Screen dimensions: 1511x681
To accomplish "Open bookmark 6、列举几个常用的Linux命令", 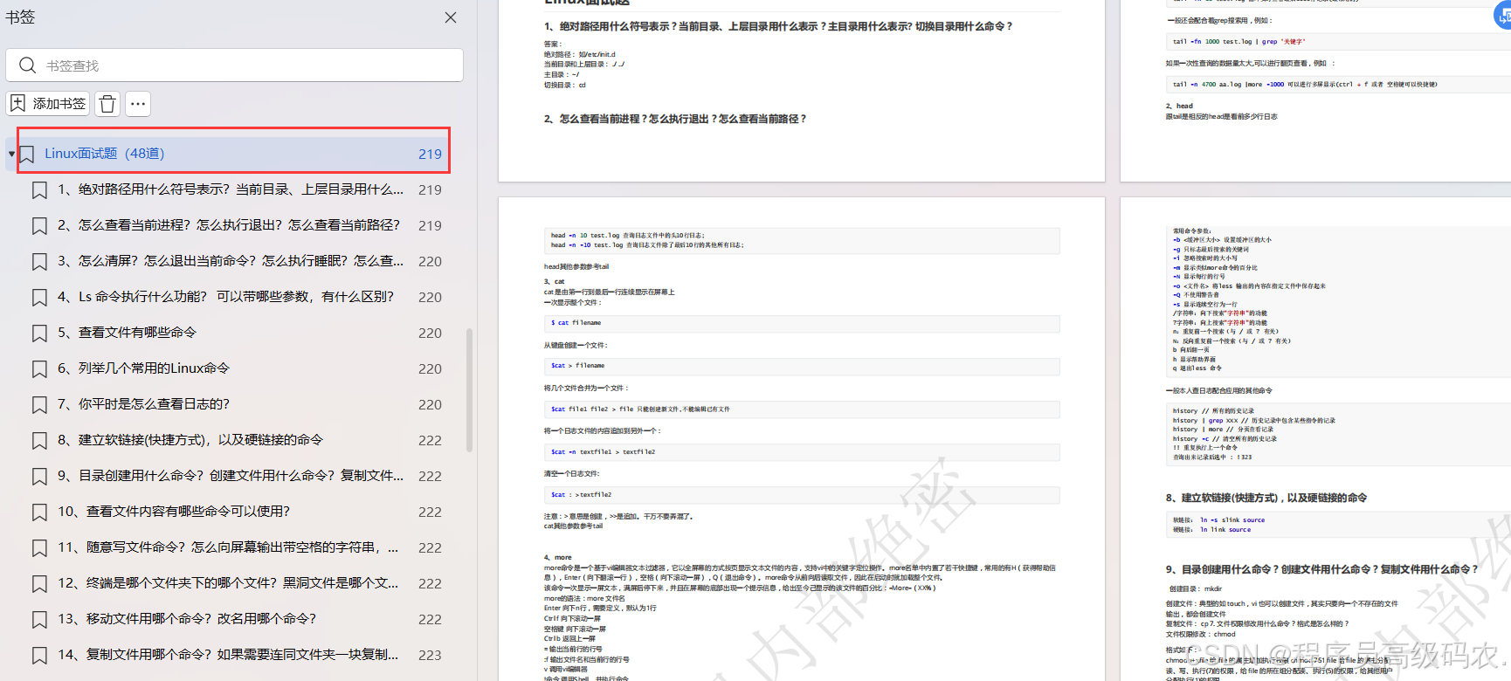I will 144,368.
